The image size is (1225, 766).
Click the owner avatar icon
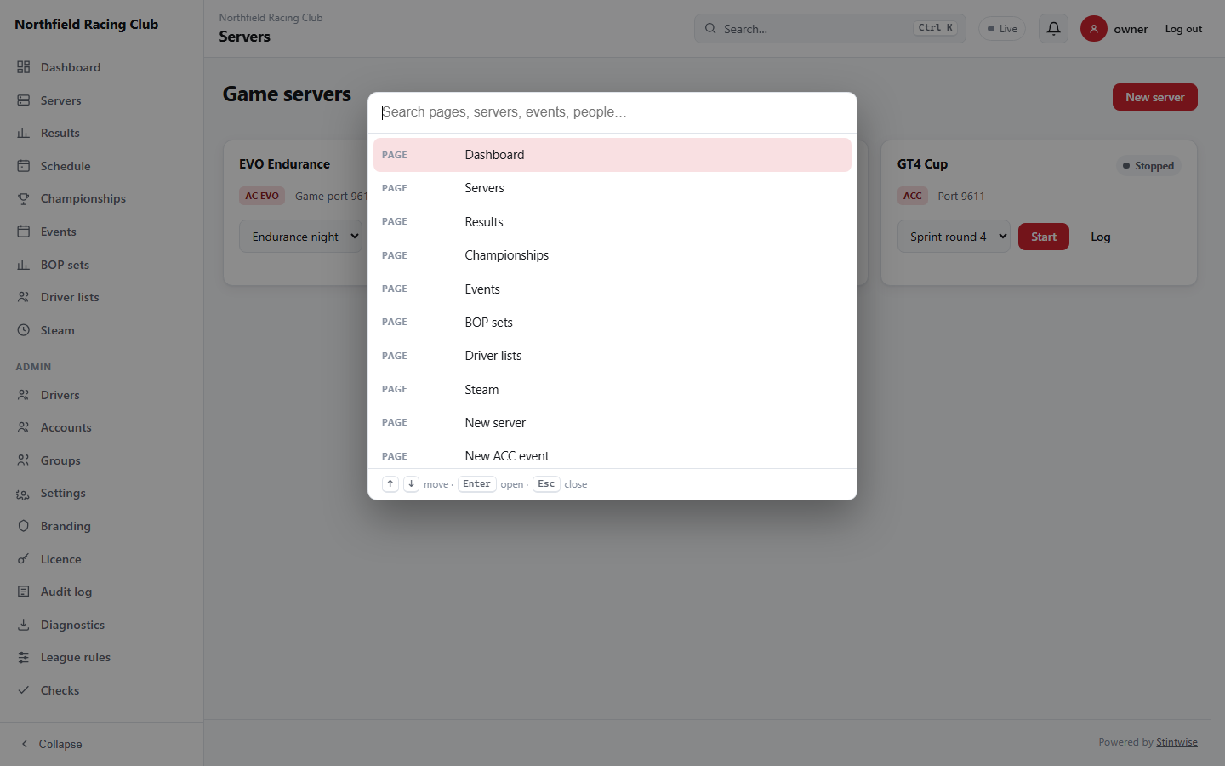[1094, 29]
